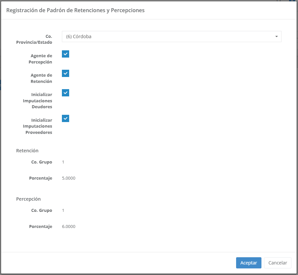This screenshot has height=275, width=298.
Task: Click the 'Co. Provincia/Estado' field label
Action: coord(34,39)
